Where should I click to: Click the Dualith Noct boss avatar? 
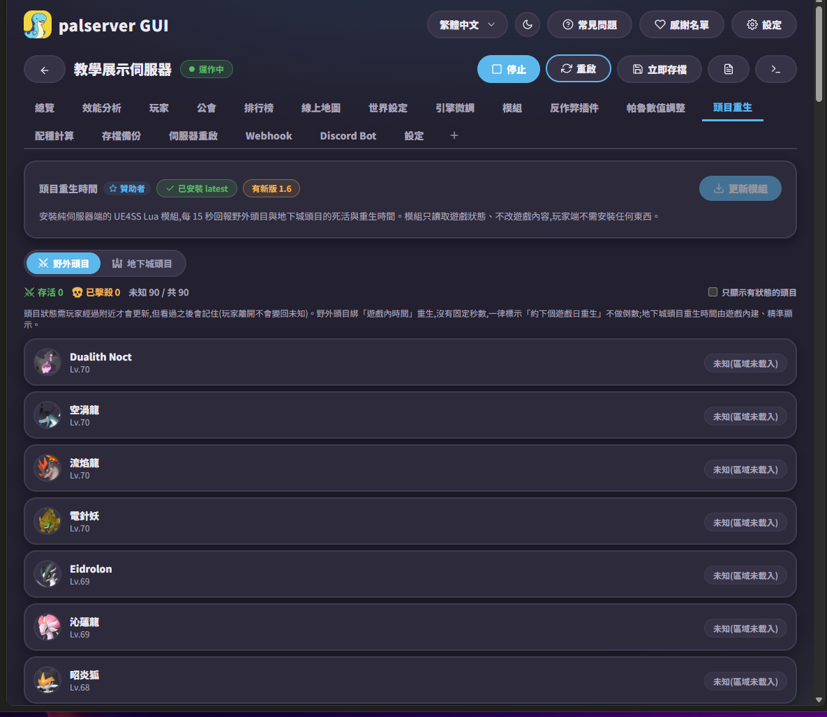pyautogui.click(x=47, y=363)
